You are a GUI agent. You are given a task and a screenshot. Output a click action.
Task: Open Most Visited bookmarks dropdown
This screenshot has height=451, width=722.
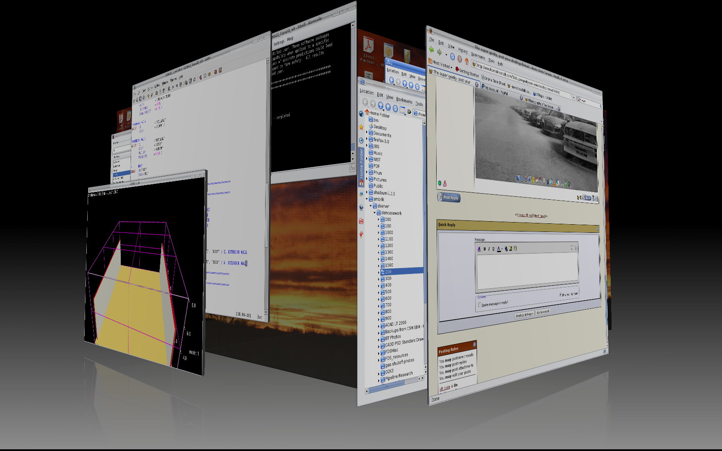tap(441, 64)
